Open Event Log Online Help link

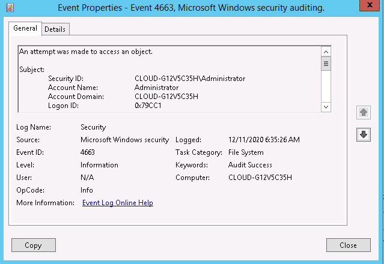pyautogui.click(x=118, y=203)
